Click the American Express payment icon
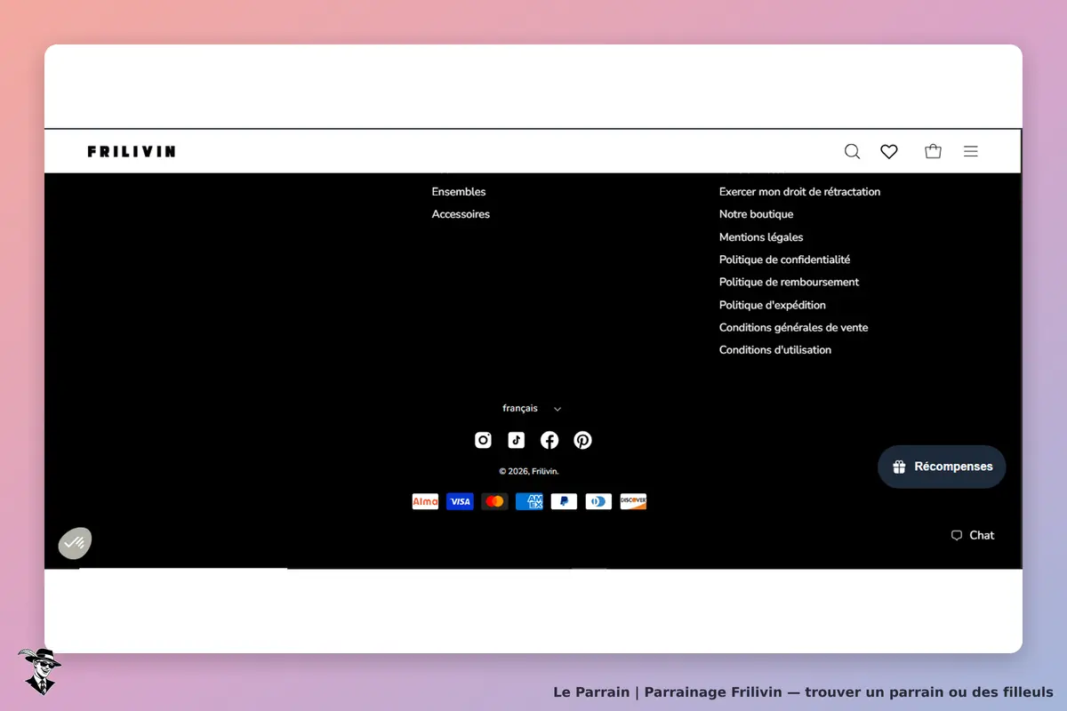Image resolution: width=1067 pixels, height=711 pixels. click(529, 501)
